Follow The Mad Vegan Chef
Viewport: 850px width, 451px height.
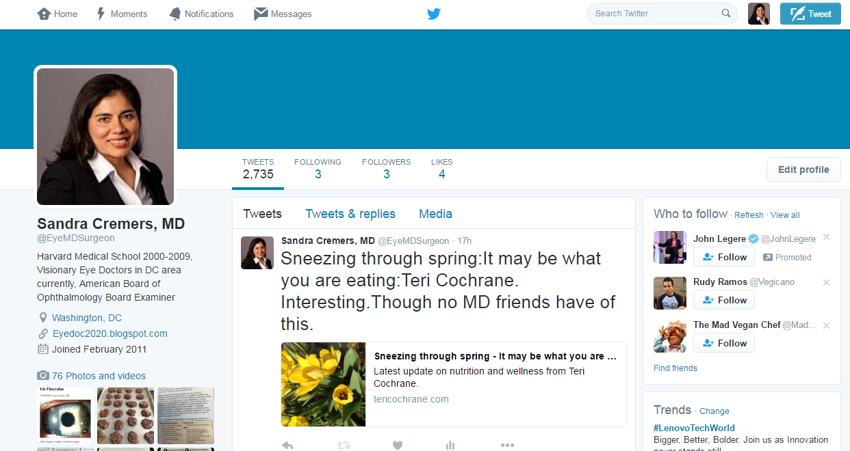tap(724, 343)
